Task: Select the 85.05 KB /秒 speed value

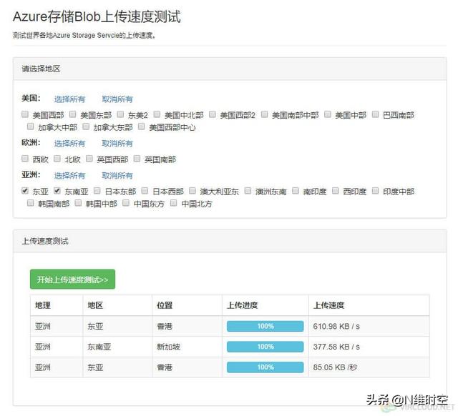Action: (x=335, y=367)
